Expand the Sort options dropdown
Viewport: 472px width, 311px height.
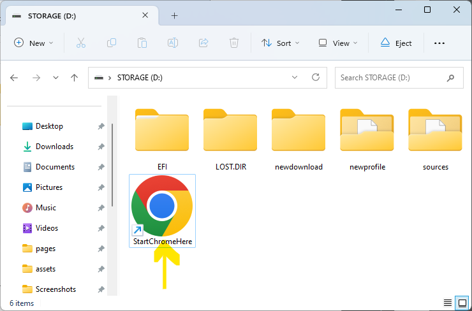pos(280,43)
